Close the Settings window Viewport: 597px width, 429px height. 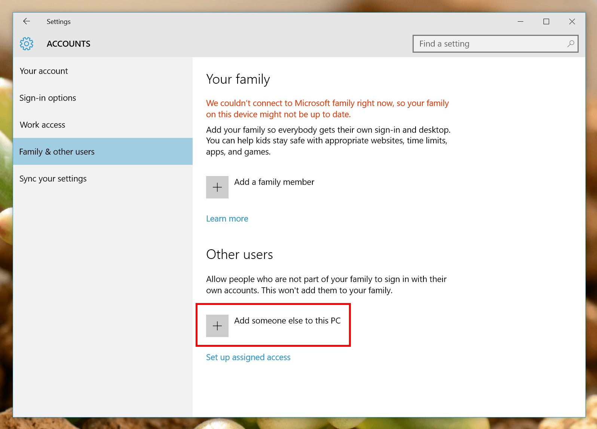coord(572,22)
